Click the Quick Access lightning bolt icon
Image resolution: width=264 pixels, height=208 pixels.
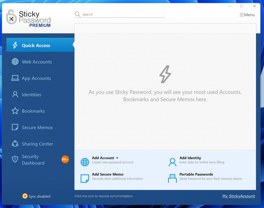(15, 45)
